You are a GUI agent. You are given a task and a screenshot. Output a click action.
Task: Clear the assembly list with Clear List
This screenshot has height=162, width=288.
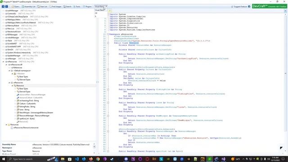coord(42,6)
